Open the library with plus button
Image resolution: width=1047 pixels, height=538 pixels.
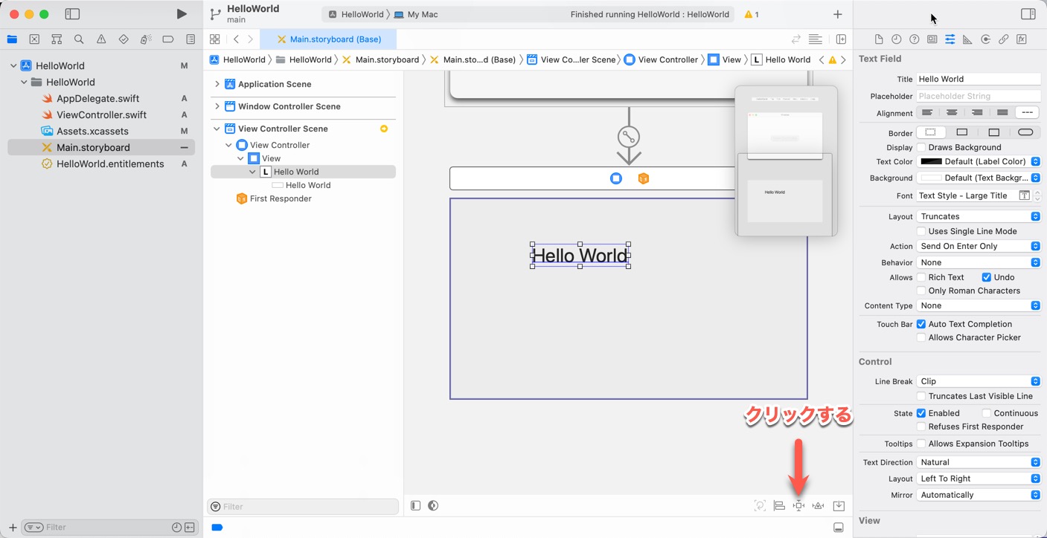pyautogui.click(x=837, y=14)
